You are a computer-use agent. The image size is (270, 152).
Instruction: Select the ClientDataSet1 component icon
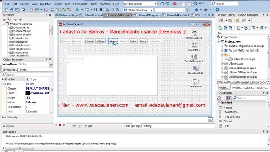click(195, 68)
